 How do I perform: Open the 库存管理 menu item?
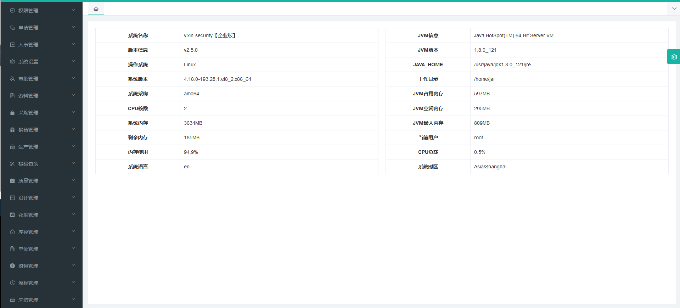(x=42, y=232)
